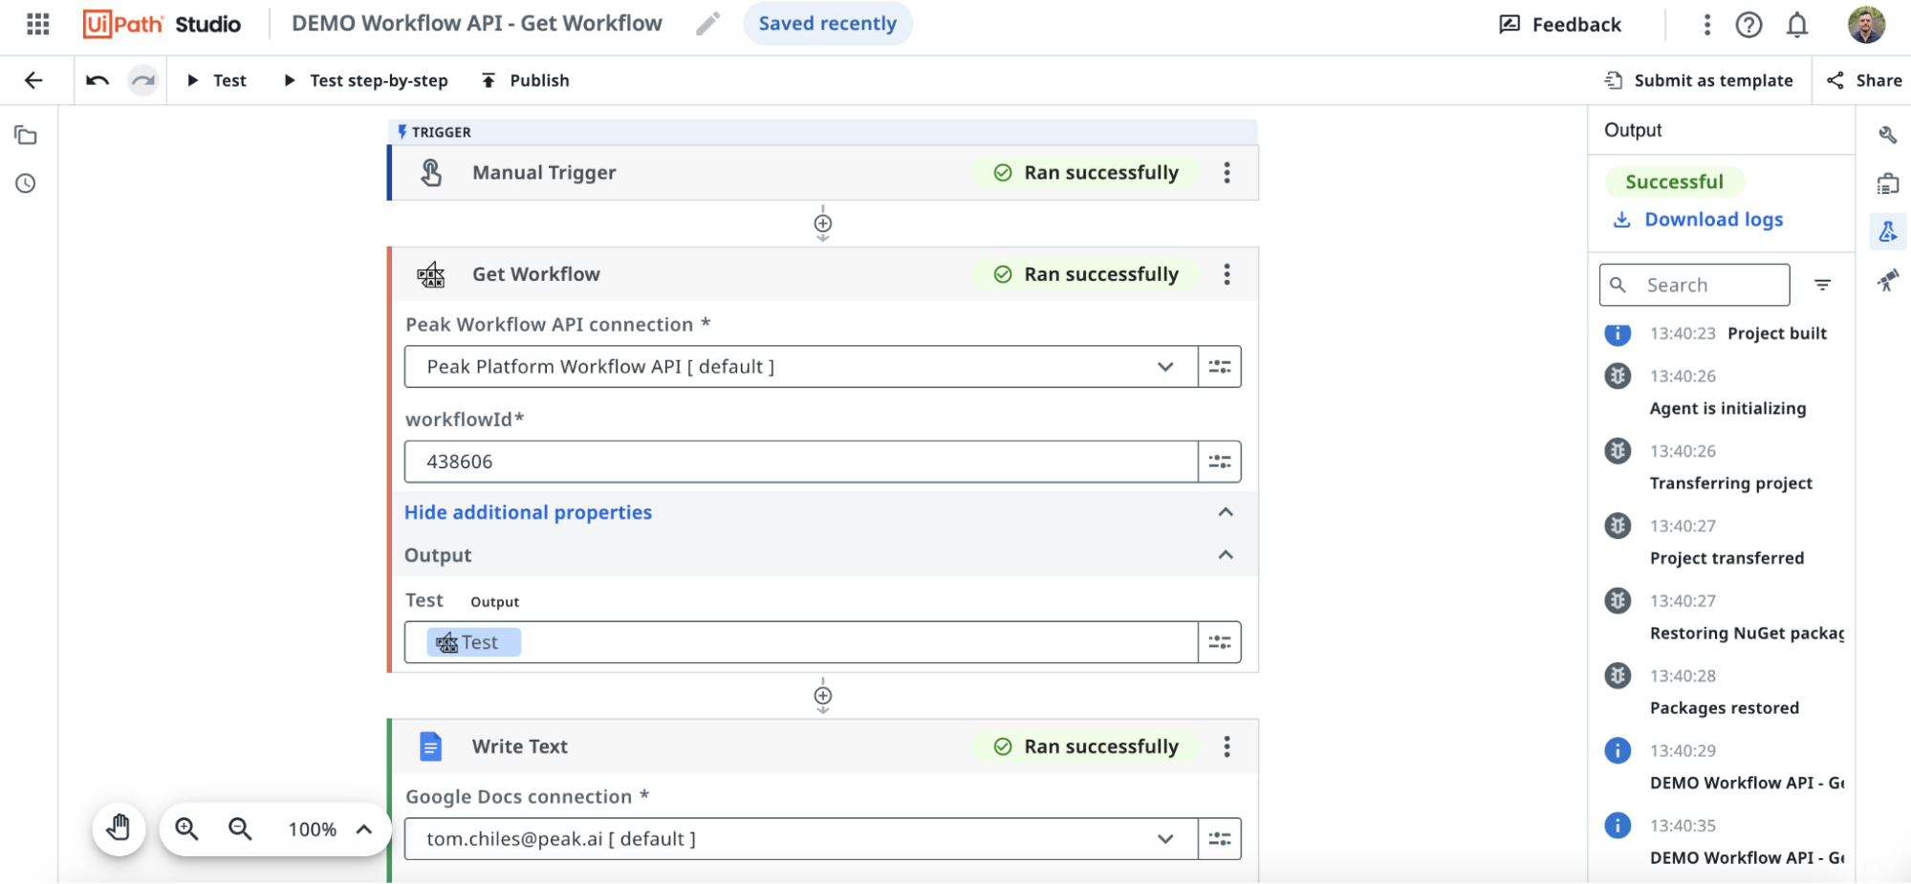Click the Publish button

point(526,80)
